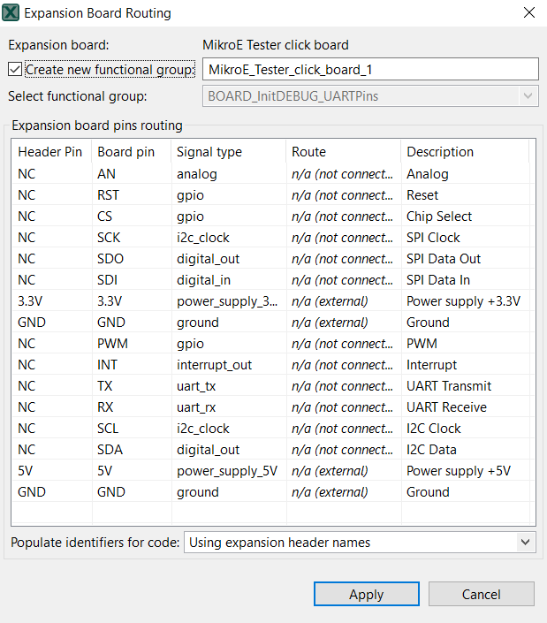The width and height of the screenshot is (547, 623).
Task: Click the Board pin column header
Action: click(126, 152)
